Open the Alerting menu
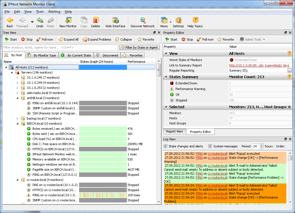This screenshot has height=213, width=295. 54,12
